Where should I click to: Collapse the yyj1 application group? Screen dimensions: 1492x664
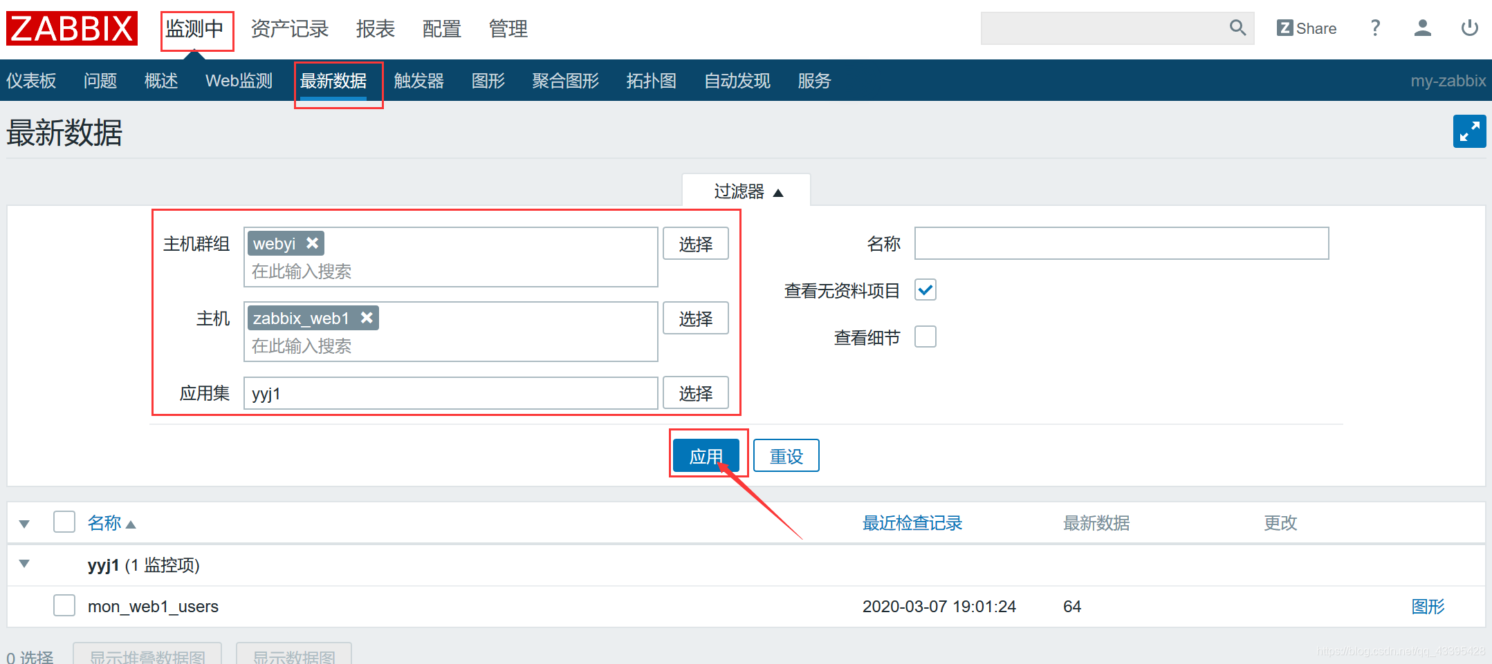click(x=24, y=564)
